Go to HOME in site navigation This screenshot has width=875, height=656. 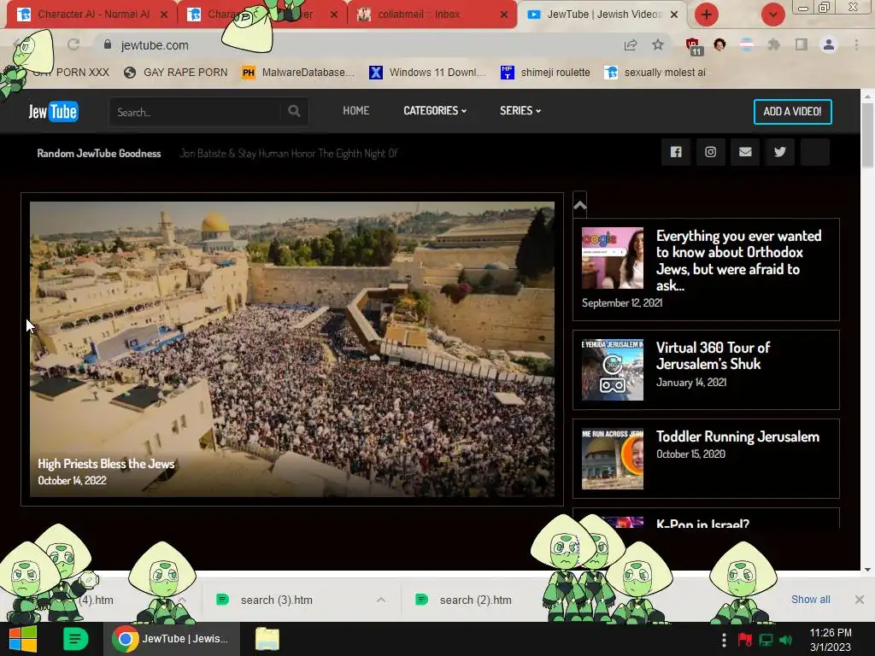coord(356,110)
